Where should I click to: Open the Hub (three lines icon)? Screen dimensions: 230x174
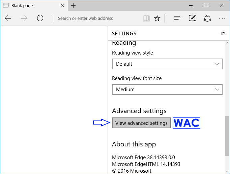[177, 18]
